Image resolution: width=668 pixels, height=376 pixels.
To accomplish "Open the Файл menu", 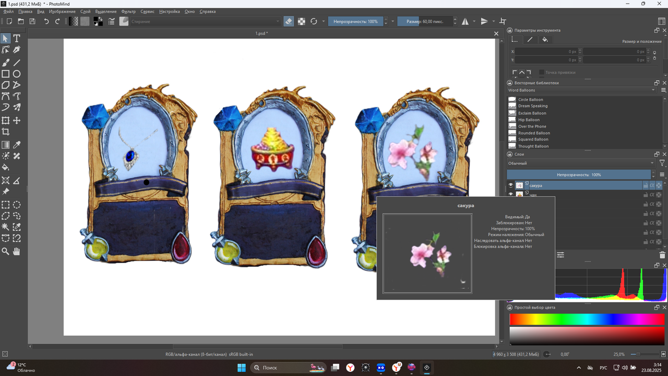I will 8,11.
